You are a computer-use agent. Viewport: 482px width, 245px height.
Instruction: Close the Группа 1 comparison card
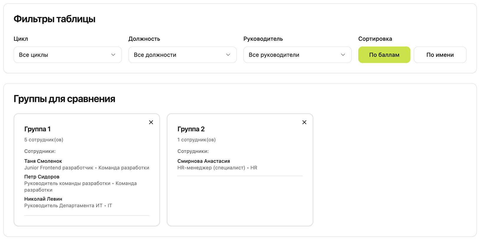pos(151,122)
